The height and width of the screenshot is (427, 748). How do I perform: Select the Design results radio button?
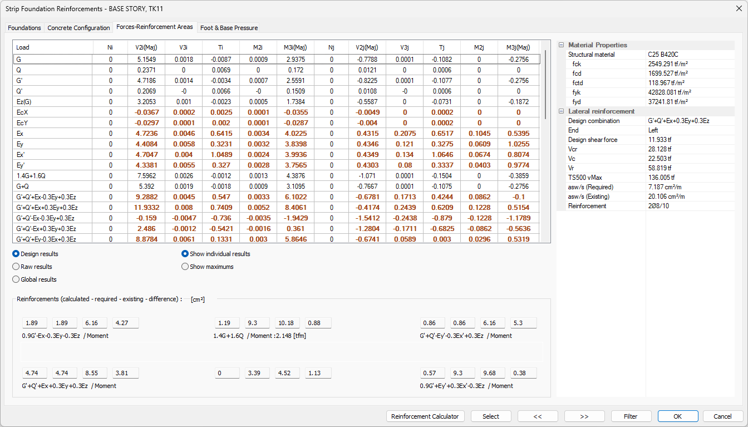pos(16,254)
